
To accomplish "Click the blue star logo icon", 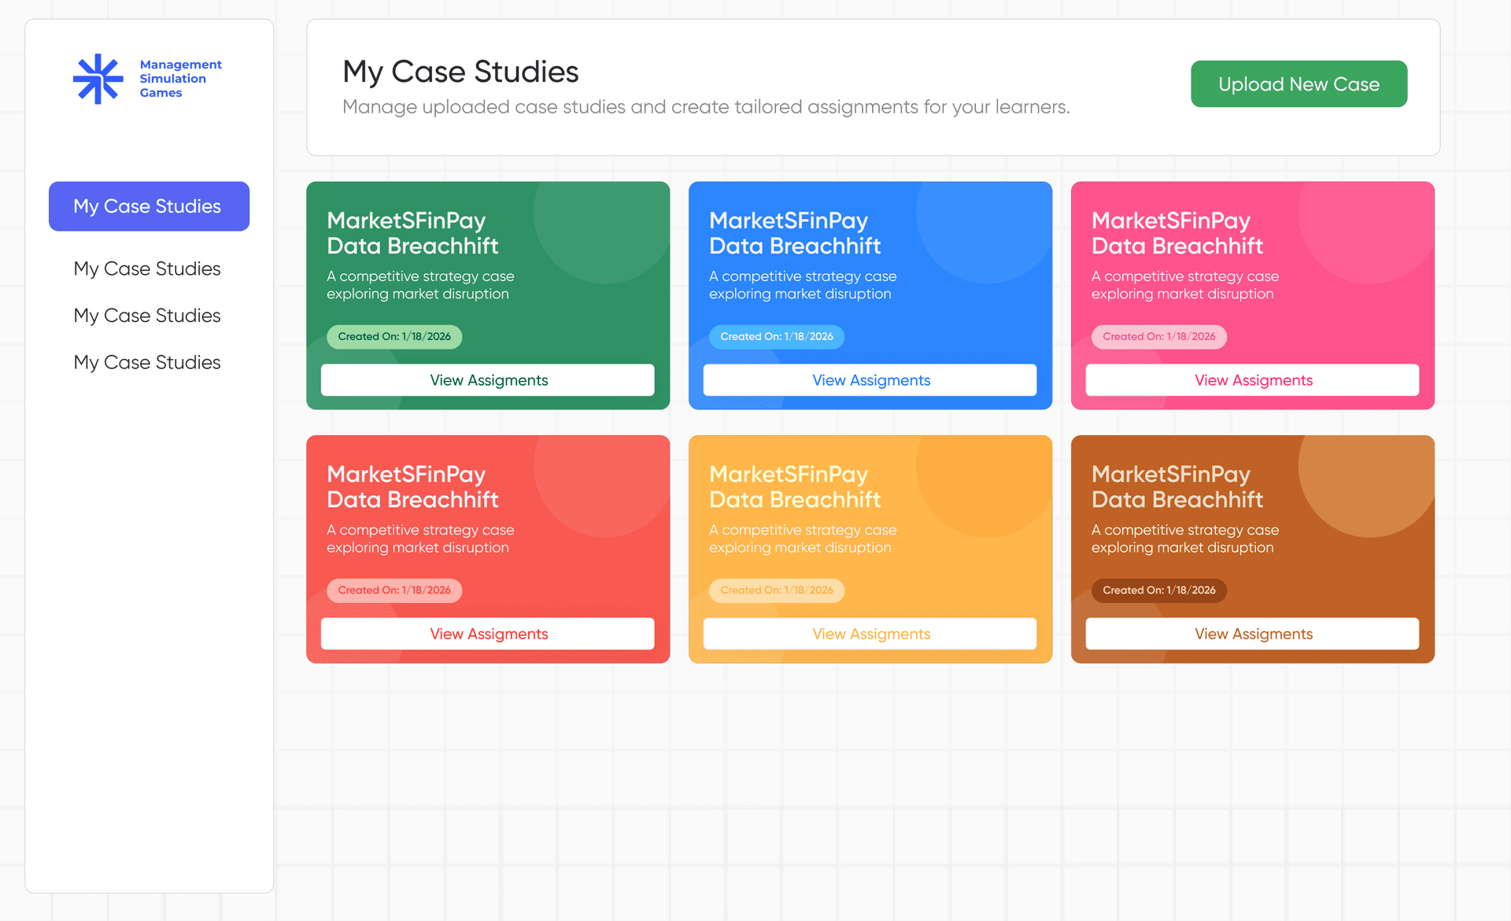I will pos(98,79).
